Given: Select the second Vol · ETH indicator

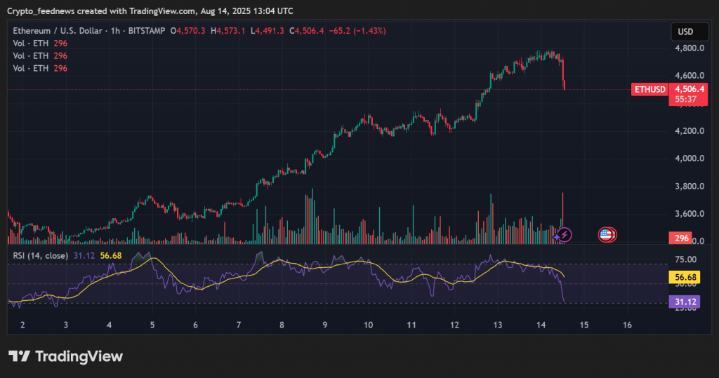Looking at the screenshot, I should (32, 55).
